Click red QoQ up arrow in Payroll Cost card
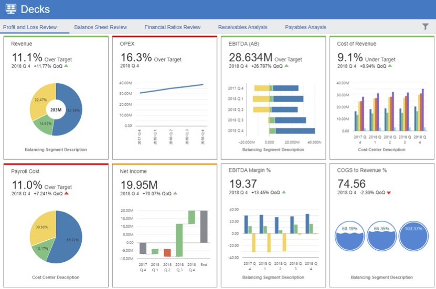 pos(67,193)
